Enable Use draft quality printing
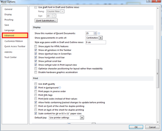This screenshot has width=162, height=131. [36, 84]
